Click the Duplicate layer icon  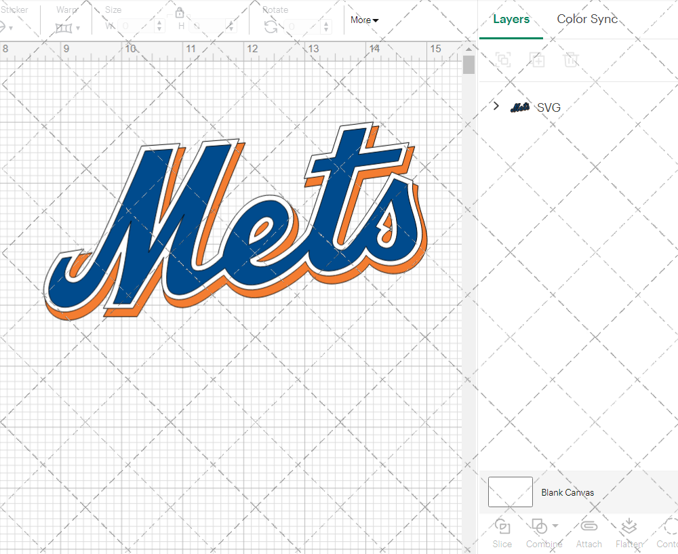coord(537,60)
